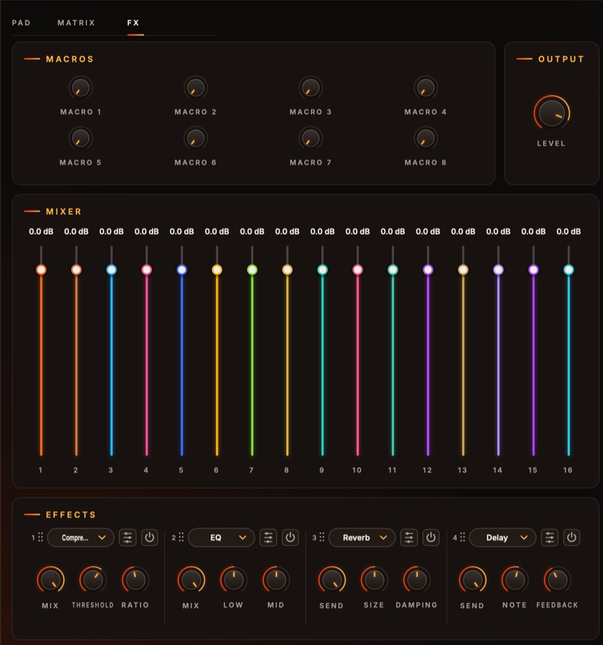Click the Macro 7 knob
The image size is (603, 645).
(310, 138)
